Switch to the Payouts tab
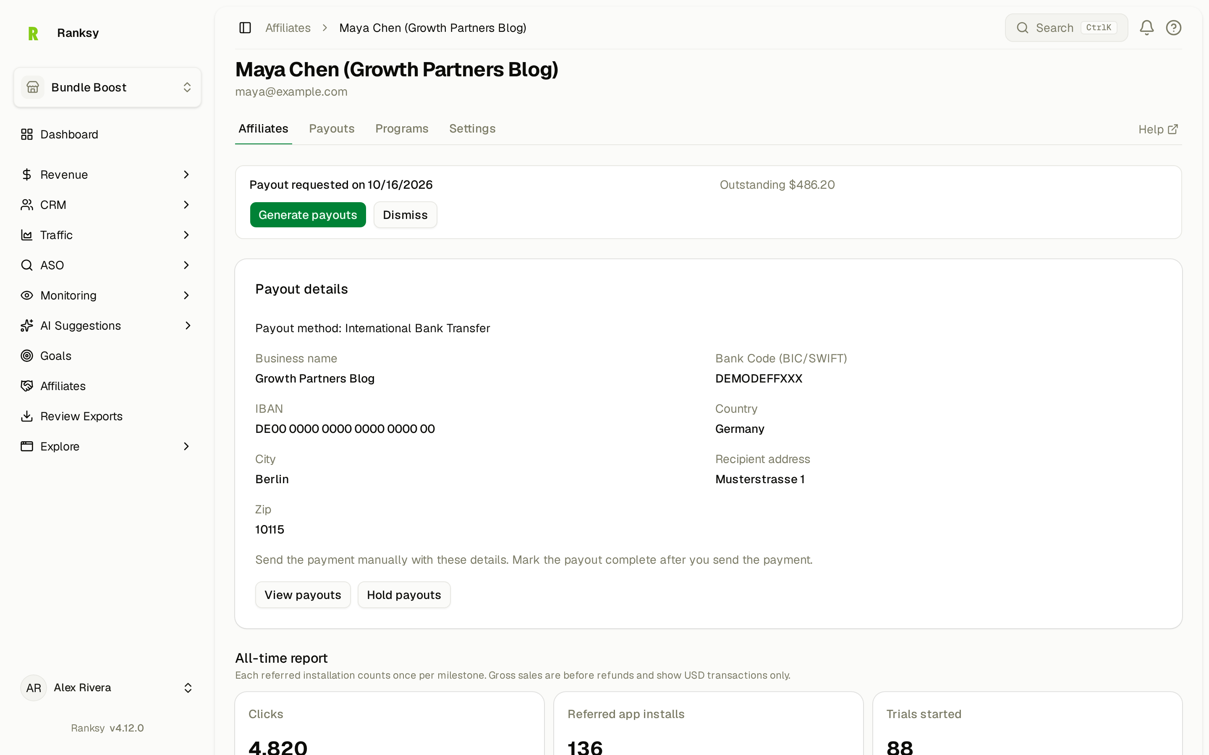This screenshot has height=755, width=1209. click(332, 129)
